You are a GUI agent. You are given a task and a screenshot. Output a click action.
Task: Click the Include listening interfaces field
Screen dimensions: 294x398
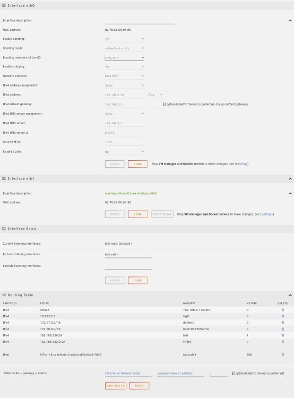(x=128, y=255)
